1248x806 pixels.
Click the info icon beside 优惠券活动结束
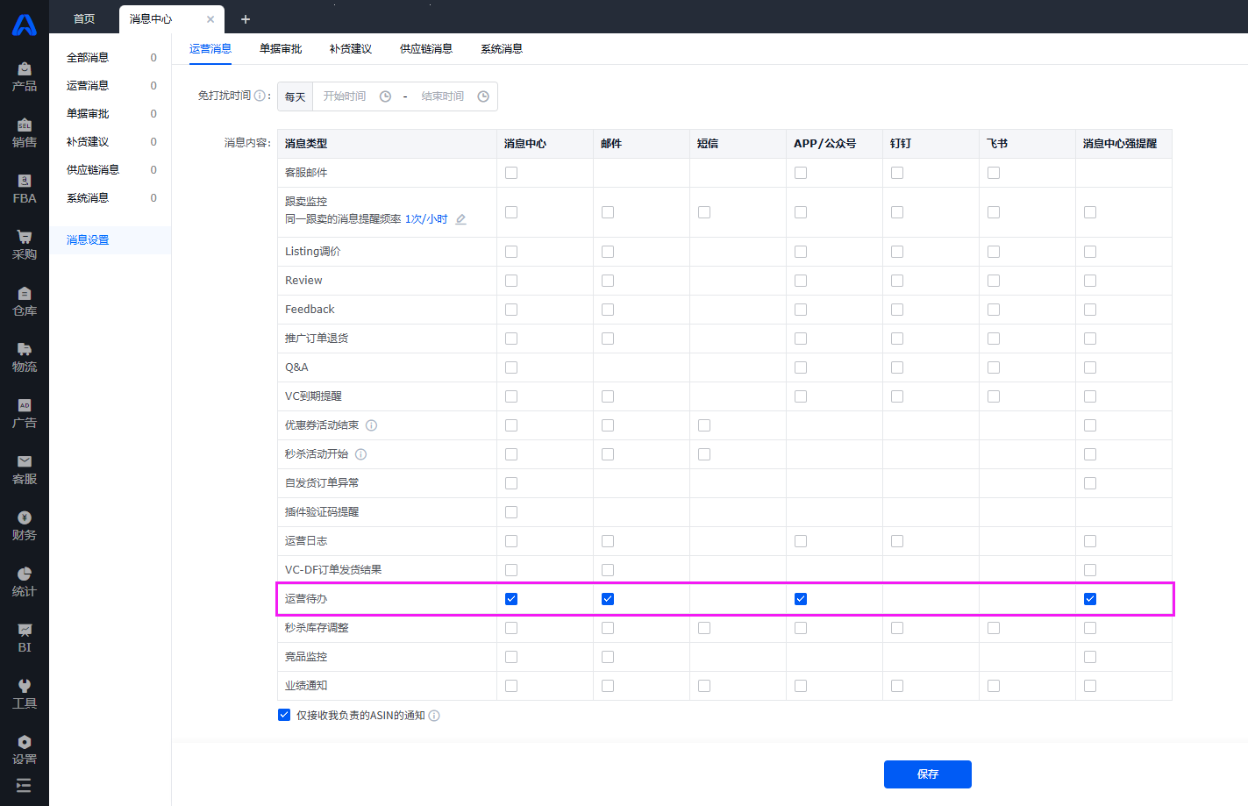pos(372,425)
